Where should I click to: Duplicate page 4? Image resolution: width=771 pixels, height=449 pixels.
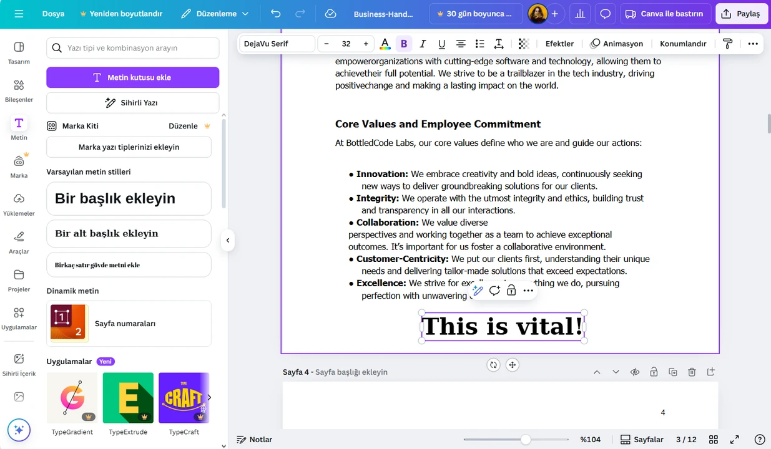point(672,372)
